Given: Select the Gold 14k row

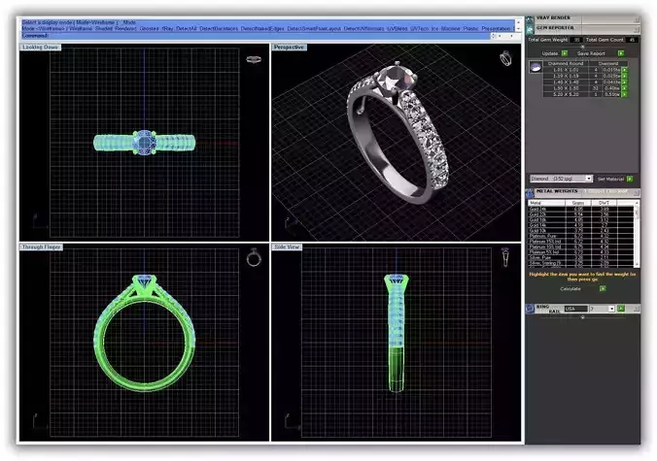Looking at the screenshot, I should pyautogui.click(x=580, y=225).
